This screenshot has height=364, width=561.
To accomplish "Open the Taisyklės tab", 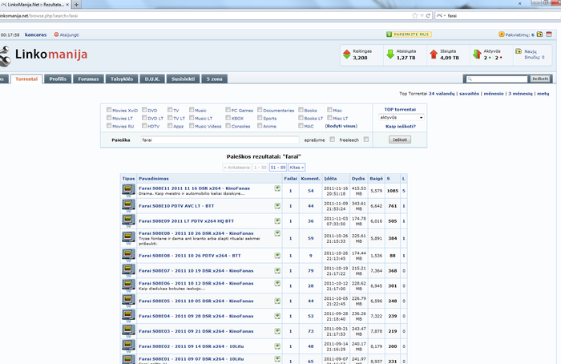I will click(122, 79).
